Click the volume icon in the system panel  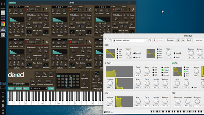pyautogui.click(x=3, y=101)
